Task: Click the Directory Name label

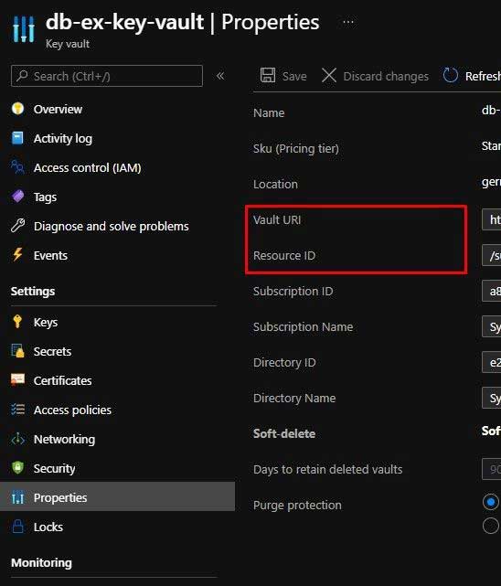Action: (294, 398)
